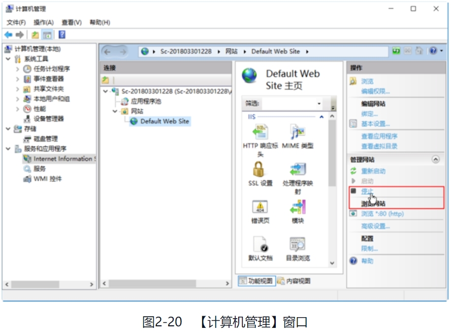Open the MIME 类型 feature icon
This screenshot has width=451, height=336.
point(297,132)
